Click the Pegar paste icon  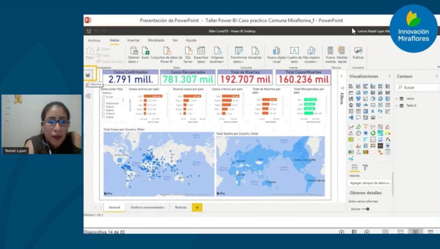tap(90, 51)
